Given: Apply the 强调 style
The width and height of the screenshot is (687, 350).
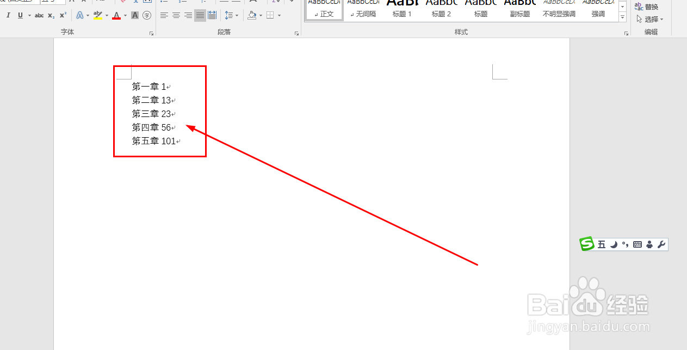Looking at the screenshot, I should 598,10.
